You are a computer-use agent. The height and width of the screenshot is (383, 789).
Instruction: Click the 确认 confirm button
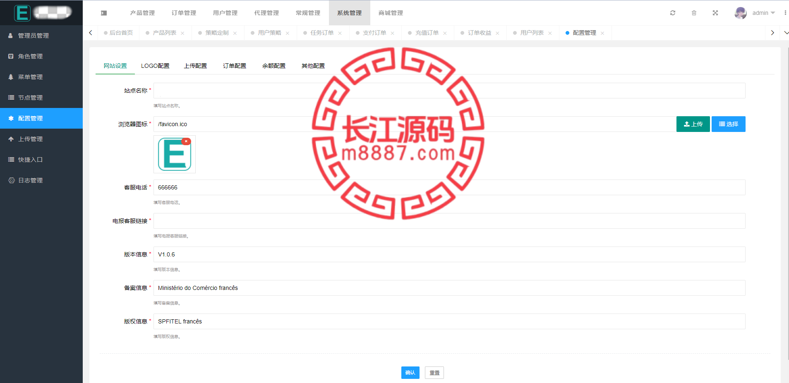pos(410,373)
